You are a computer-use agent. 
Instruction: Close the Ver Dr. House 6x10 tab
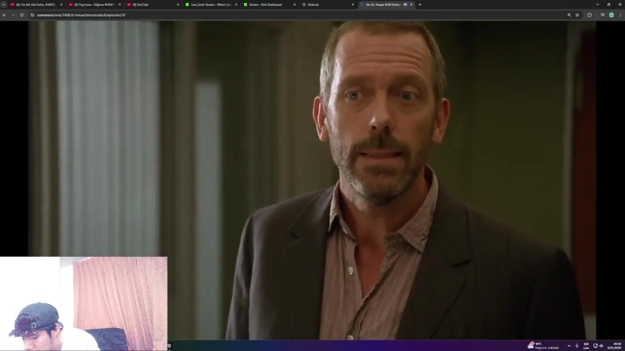tap(411, 4)
